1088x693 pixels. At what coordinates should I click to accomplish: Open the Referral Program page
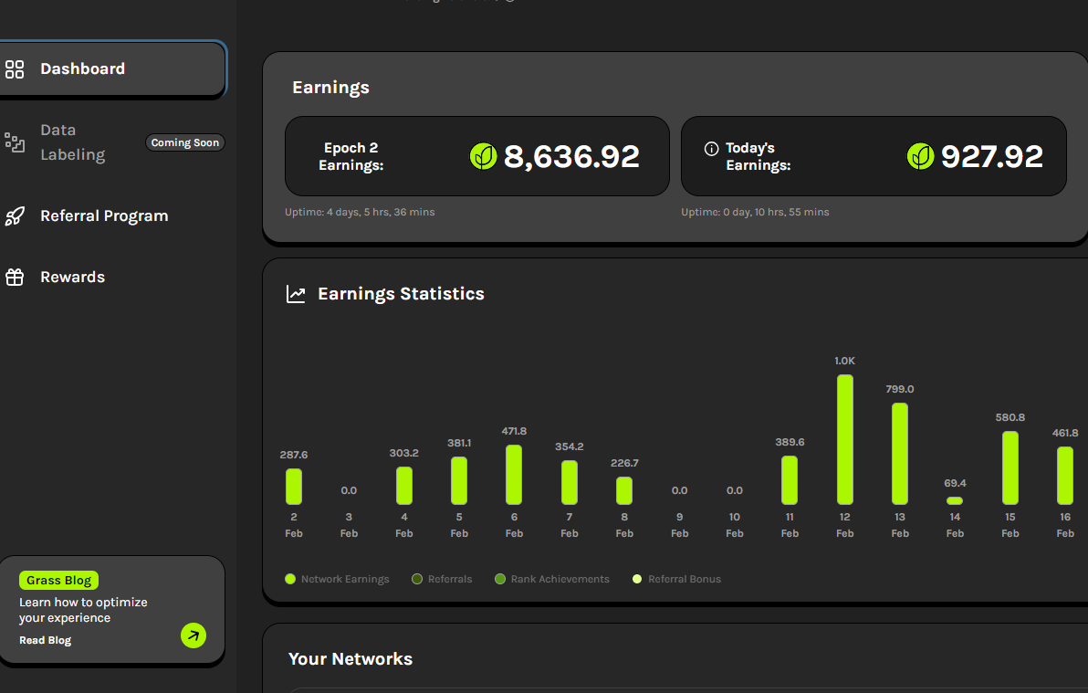point(104,216)
